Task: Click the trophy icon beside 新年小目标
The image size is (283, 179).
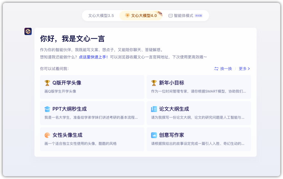Action: click(154, 83)
